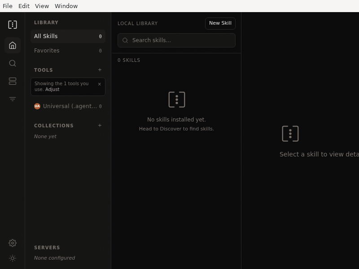Click the 'No skills installed yet.' message

pyautogui.click(x=176, y=119)
